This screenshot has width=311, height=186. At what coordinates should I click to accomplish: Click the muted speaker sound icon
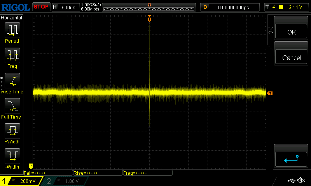click(x=301, y=180)
